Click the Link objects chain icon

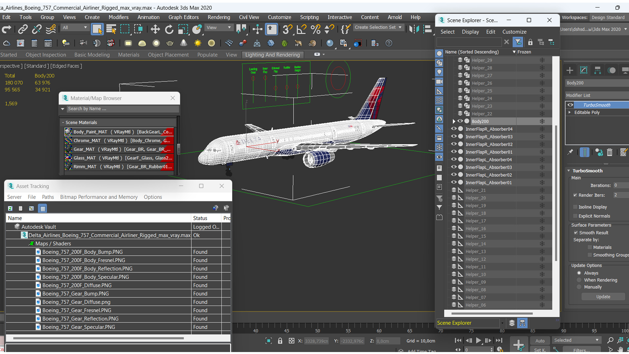(23, 29)
